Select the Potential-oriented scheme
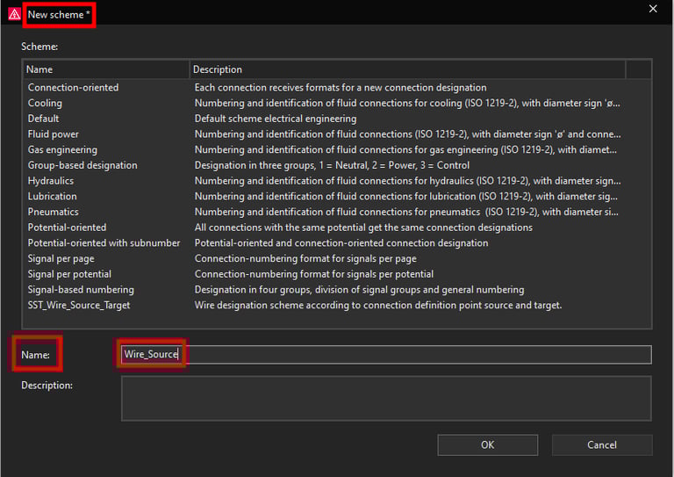Image resolution: width=674 pixels, height=477 pixels. (67, 228)
